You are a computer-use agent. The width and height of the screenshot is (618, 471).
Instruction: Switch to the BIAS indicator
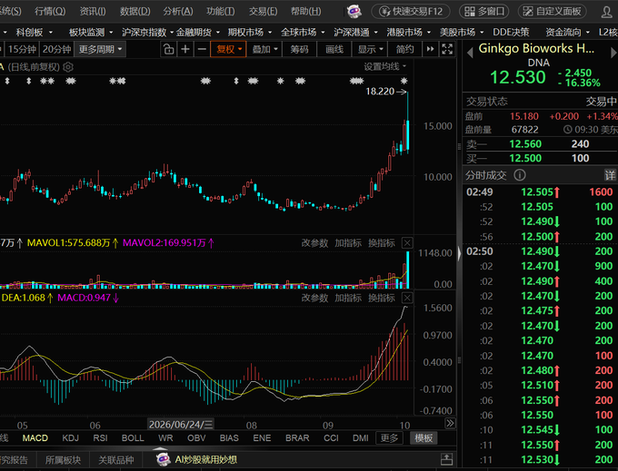[229, 438]
